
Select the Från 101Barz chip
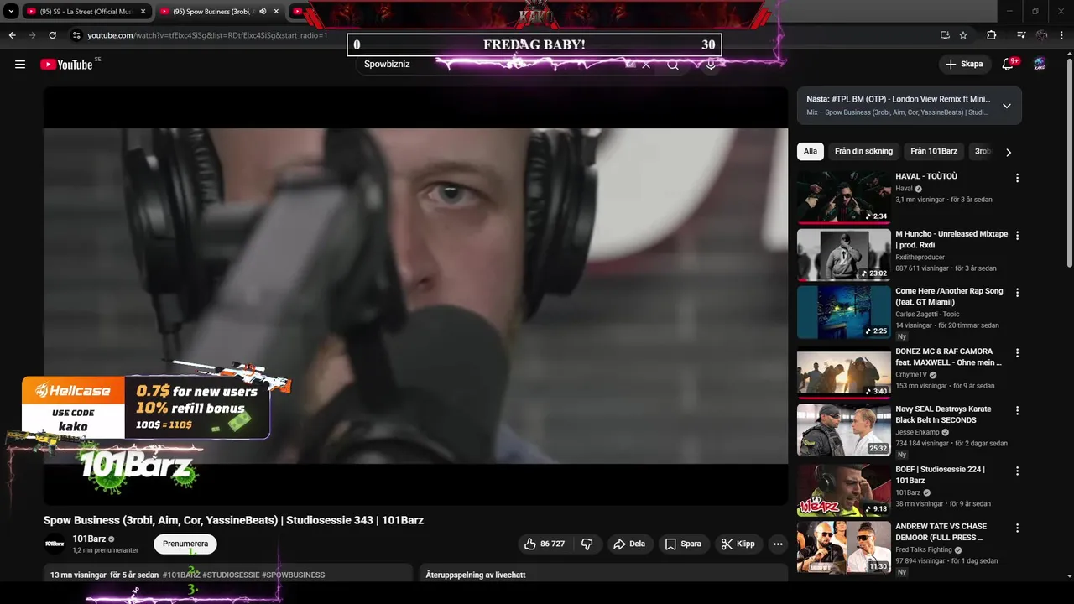(934, 152)
